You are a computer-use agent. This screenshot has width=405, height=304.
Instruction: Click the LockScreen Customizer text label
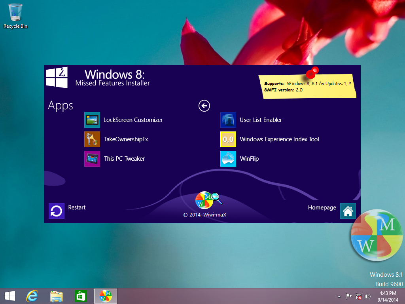click(133, 120)
